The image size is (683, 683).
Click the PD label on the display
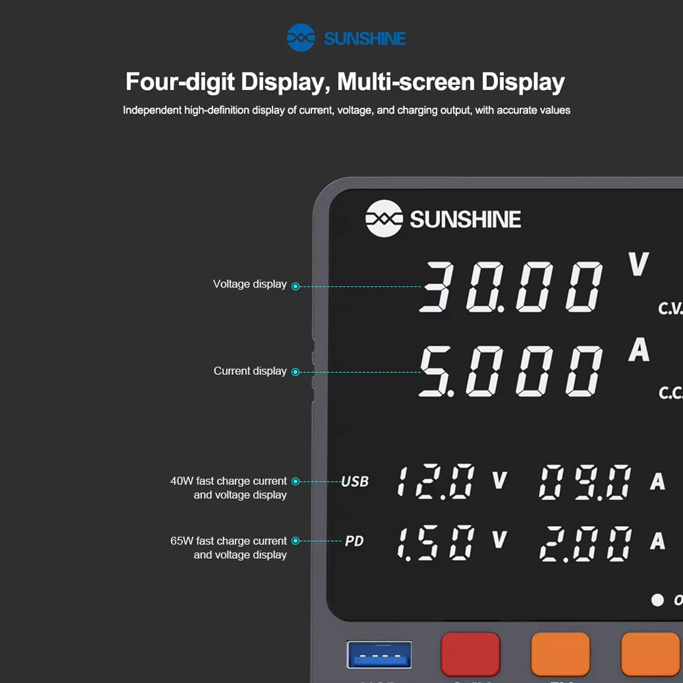[x=354, y=541]
